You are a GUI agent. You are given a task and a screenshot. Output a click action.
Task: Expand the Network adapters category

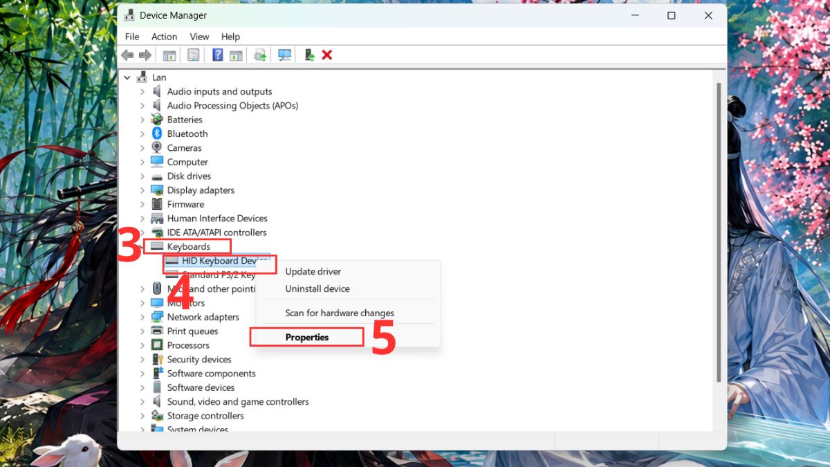[142, 317]
